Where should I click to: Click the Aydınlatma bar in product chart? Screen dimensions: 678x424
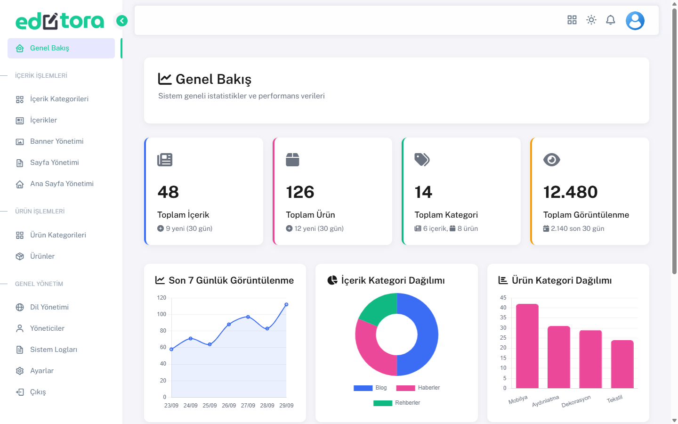559,357
